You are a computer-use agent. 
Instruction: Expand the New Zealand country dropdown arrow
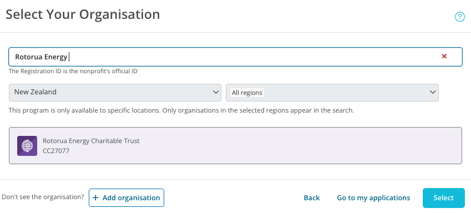pos(215,92)
